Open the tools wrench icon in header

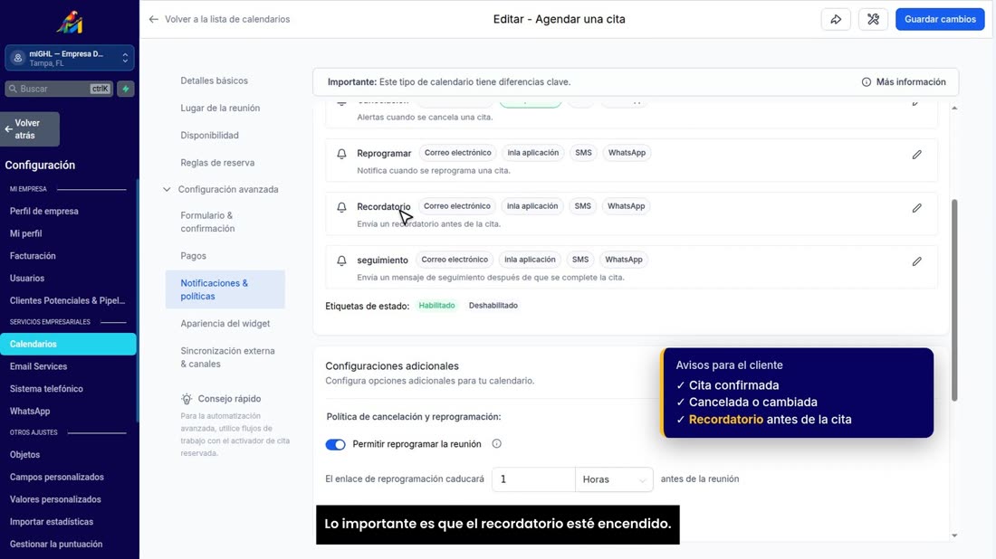click(x=874, y=19)
